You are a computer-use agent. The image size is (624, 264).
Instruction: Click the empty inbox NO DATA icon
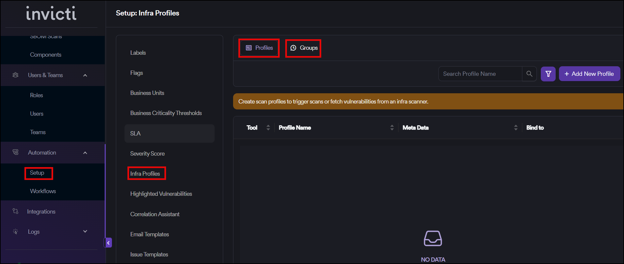(433, 238)
